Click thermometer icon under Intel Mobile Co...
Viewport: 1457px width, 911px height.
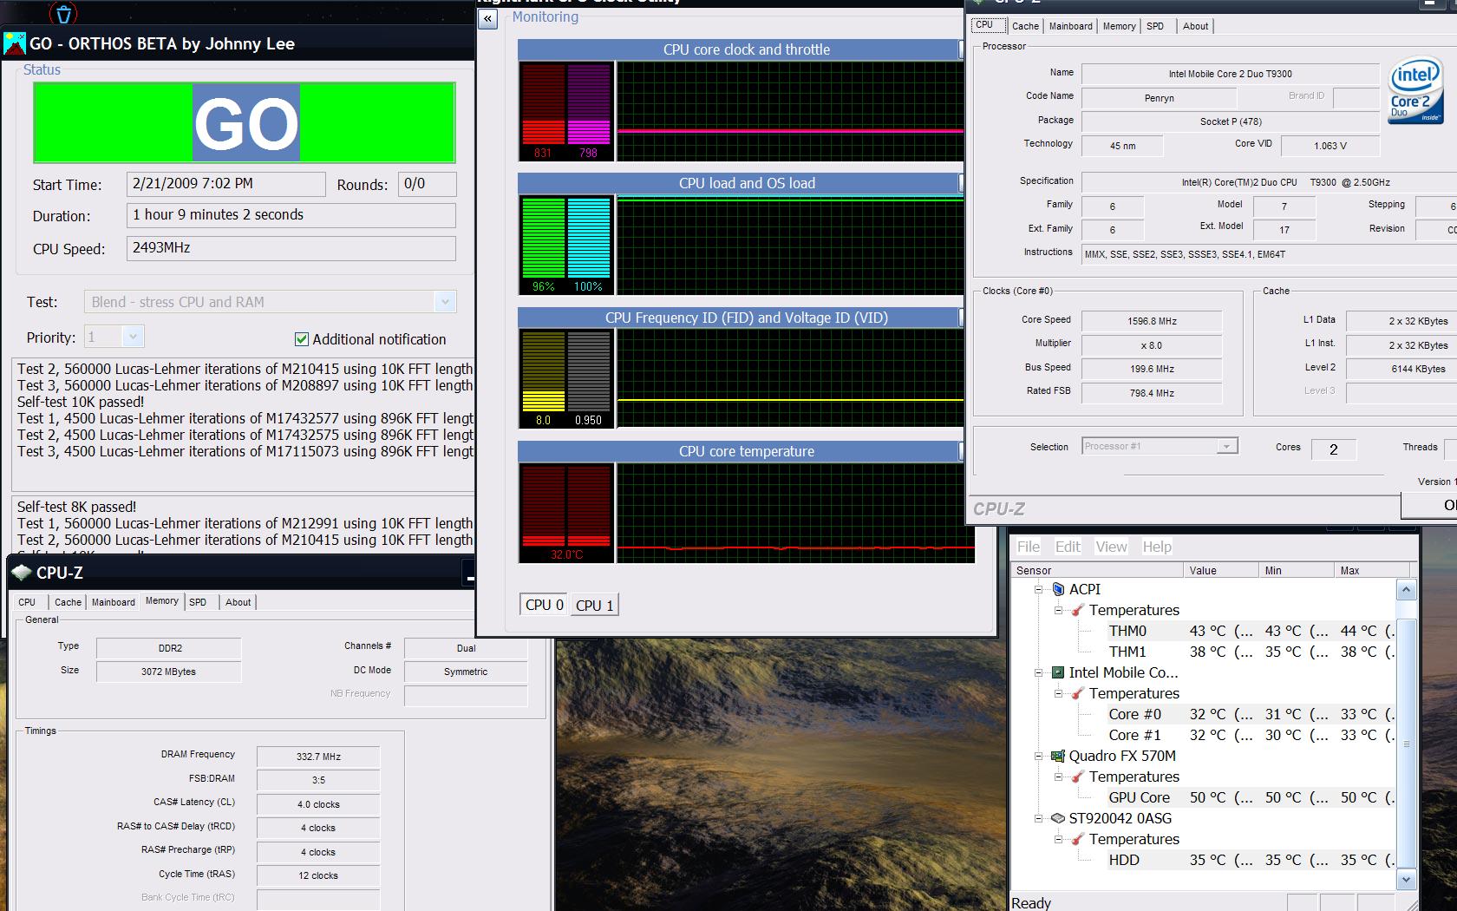pos(1078,693)
